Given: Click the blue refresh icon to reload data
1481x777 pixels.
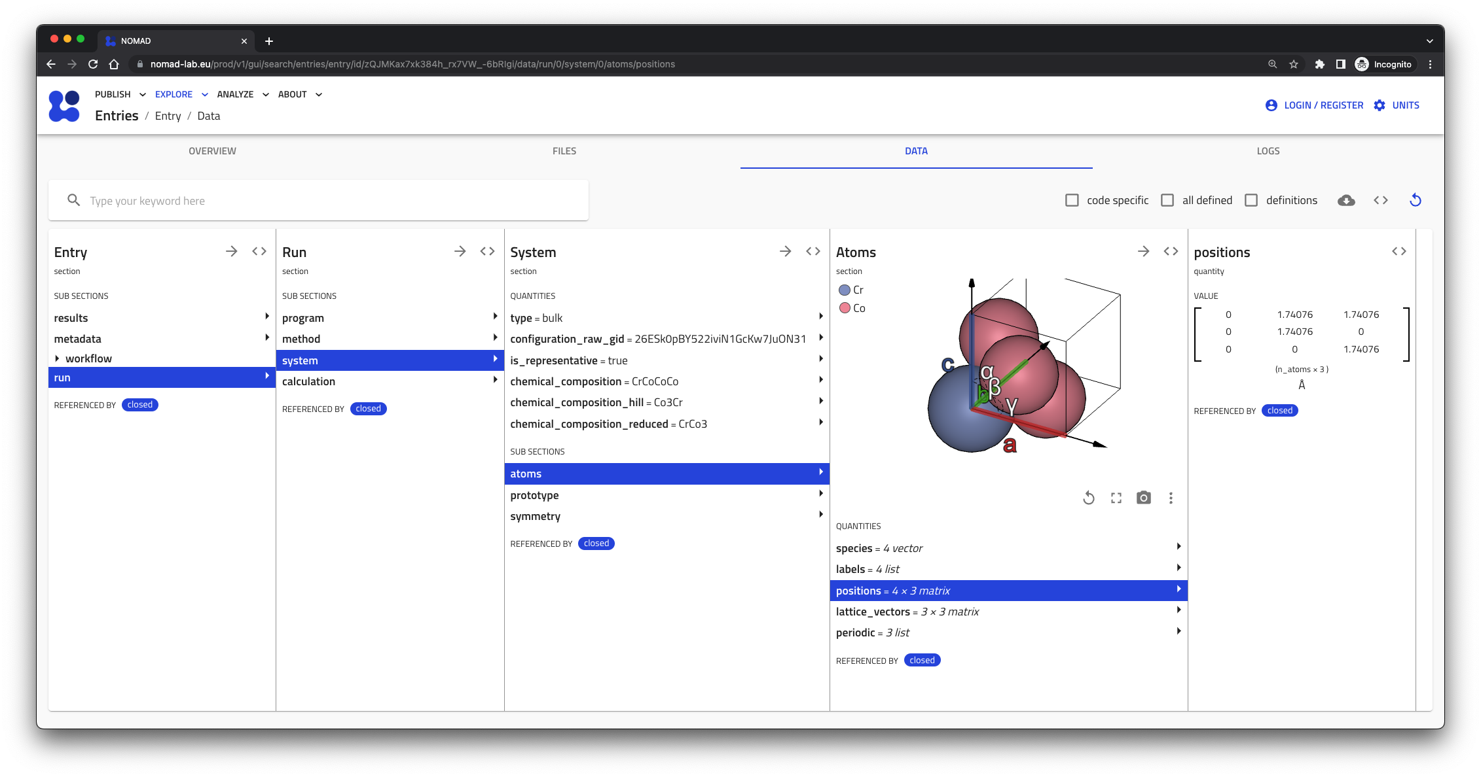Looking at the screenshot, I should [x=1415, y=200].
